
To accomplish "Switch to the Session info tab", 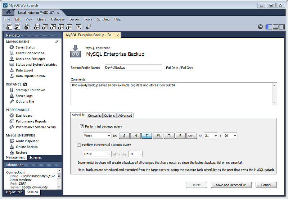I will pos(32,192).
